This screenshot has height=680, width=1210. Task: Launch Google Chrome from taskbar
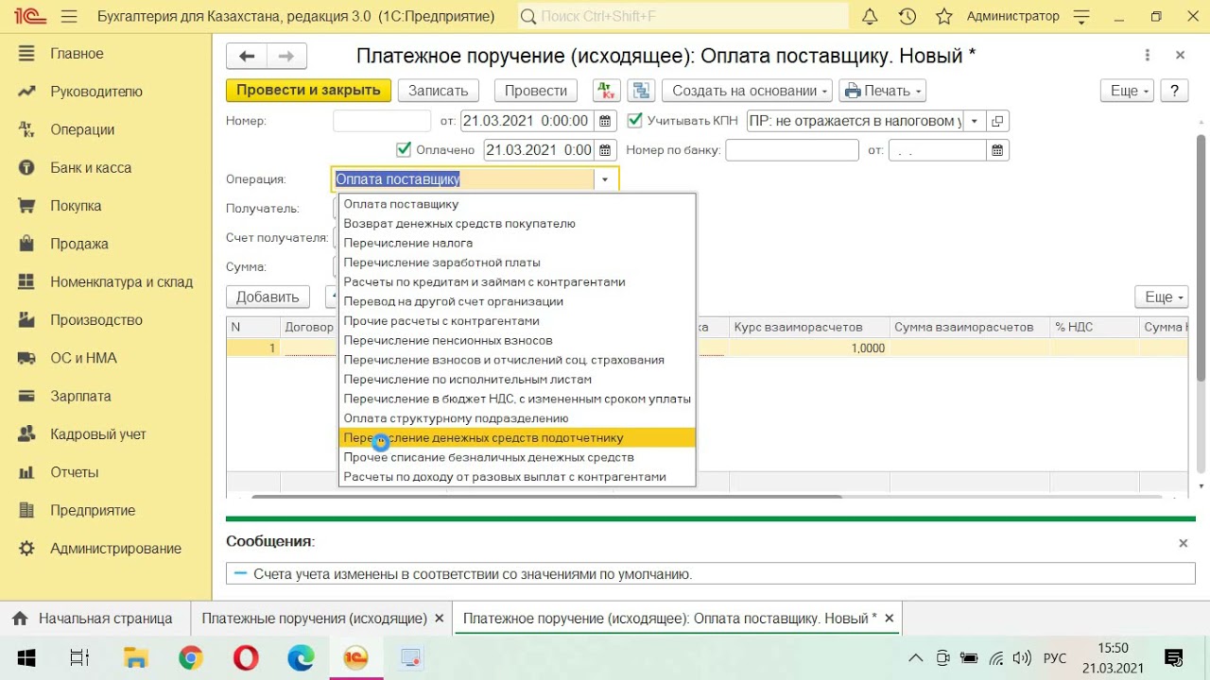191,658
